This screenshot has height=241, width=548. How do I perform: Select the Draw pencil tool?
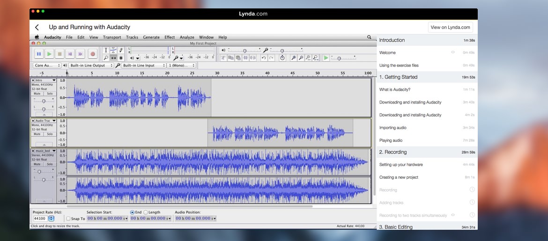pyautogui.click(x=121, y=50)
